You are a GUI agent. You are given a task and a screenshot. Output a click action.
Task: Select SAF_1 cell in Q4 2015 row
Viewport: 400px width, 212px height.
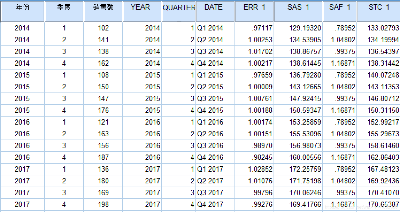click(340, 110)
